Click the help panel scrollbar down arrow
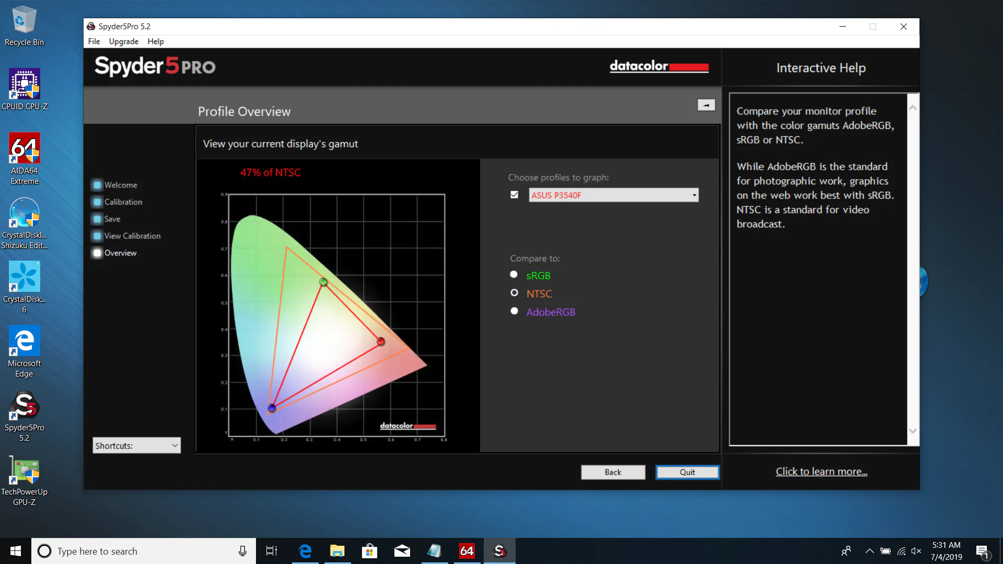 pyautogui.click(x=913, y=431)
